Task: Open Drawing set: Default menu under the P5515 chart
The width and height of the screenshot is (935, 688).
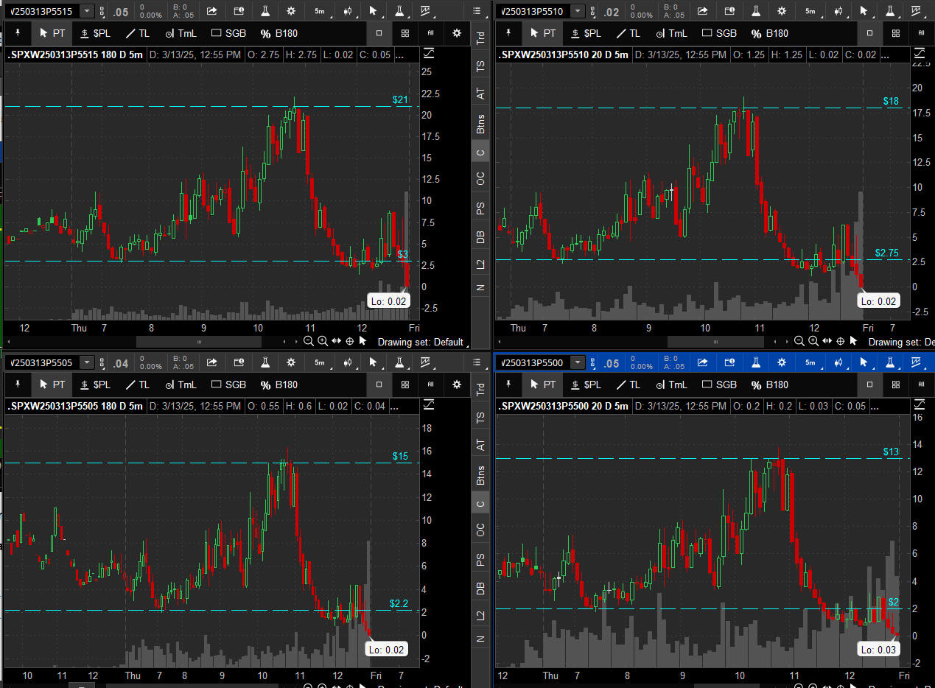Action: click(x=421, y=342)
